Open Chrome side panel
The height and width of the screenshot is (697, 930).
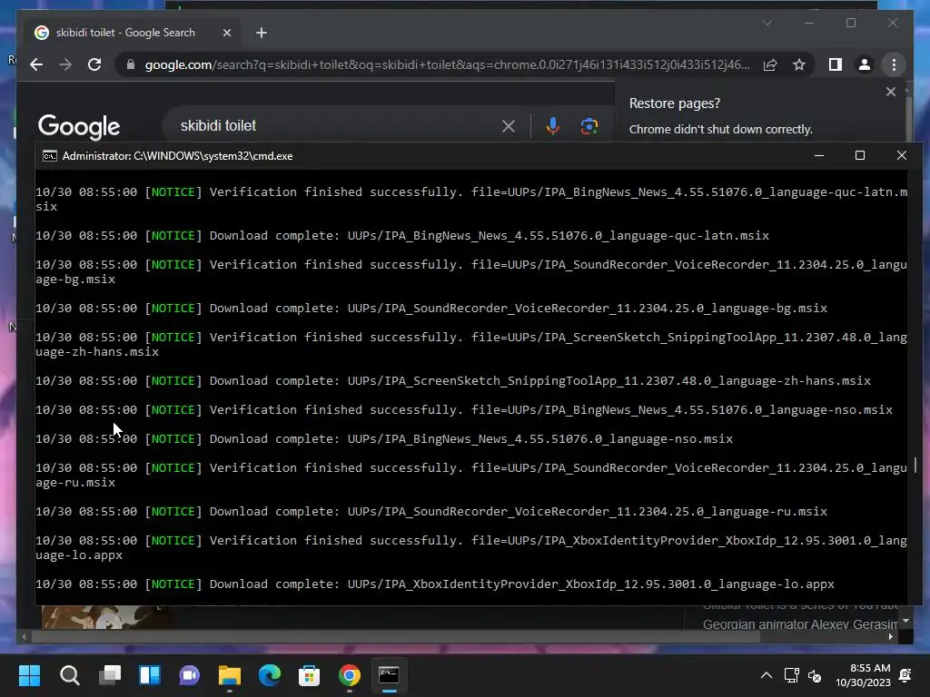[836, 64]
